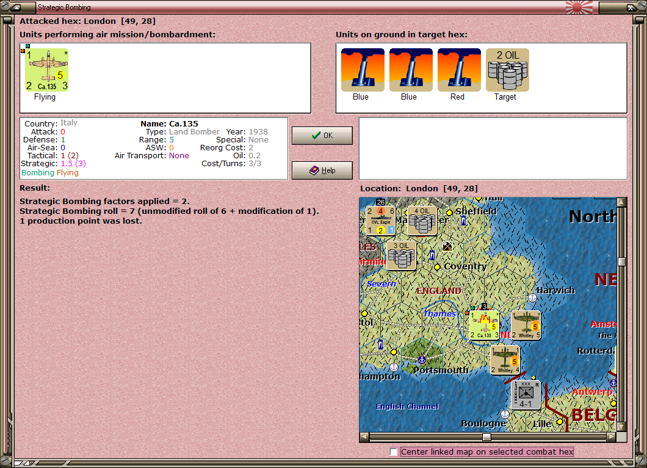Viewport: 647px width, 468px height.
Task: Click the Whitley bomber unit east of London
Action: 526,325
